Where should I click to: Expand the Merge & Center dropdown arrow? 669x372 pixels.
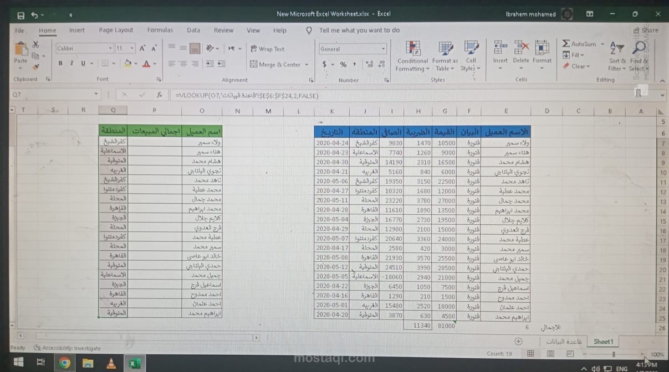[307, 64]
